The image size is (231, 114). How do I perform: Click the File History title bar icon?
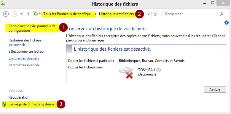pos(3,4)
